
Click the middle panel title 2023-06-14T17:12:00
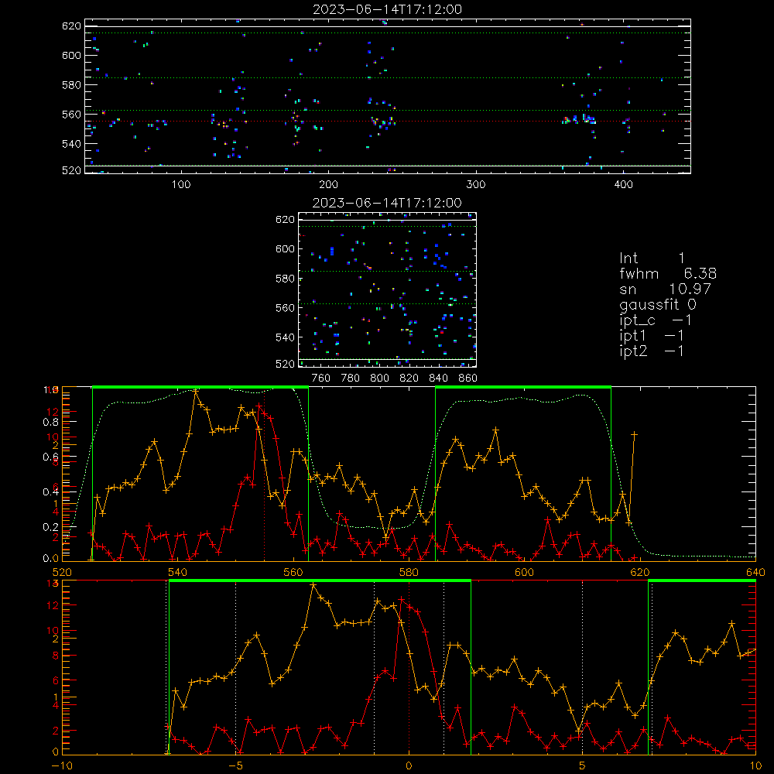point(387,203)
